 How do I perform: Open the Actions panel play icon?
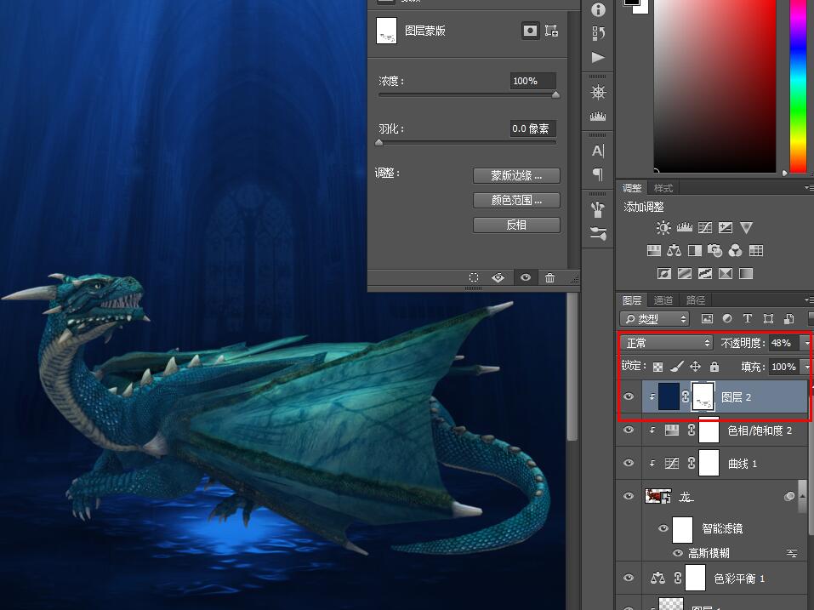tap(598, 57)
